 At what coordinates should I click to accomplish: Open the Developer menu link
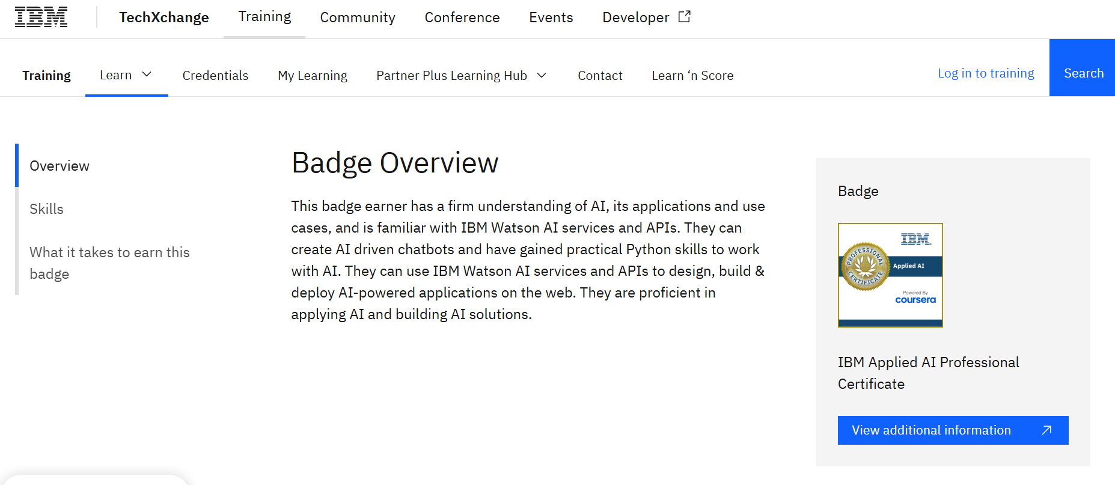coord(636,17)
